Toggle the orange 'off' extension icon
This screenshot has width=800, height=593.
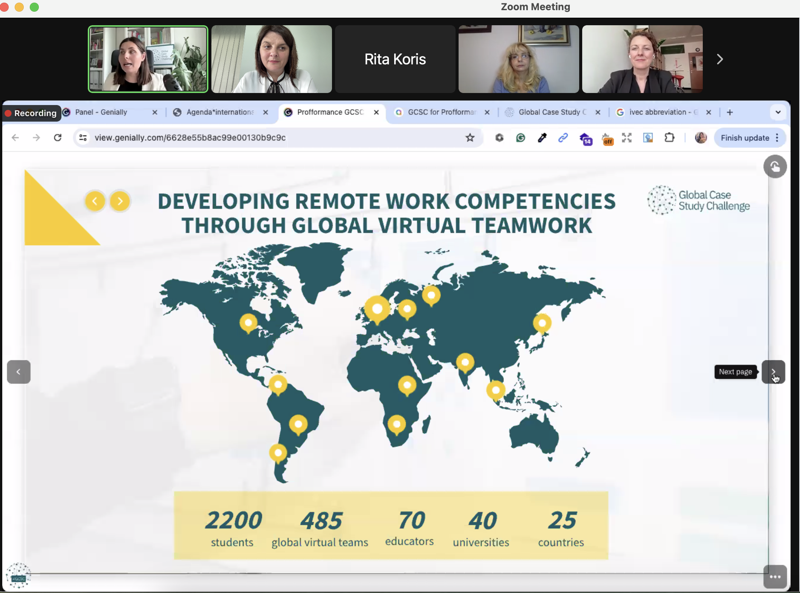tap(607, 139)
